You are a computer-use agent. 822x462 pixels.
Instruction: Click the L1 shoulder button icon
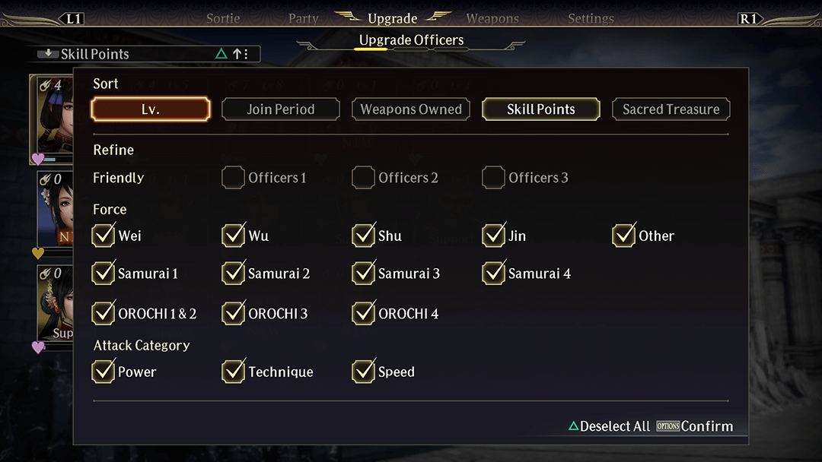click(73, 19)
